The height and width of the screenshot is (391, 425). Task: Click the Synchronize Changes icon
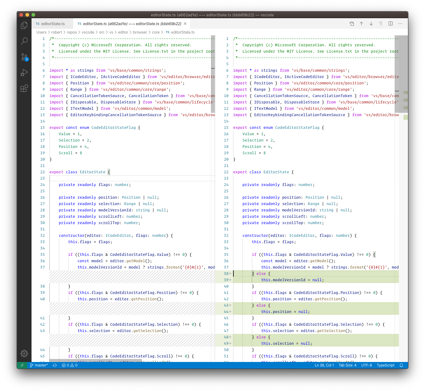[55, 365]
